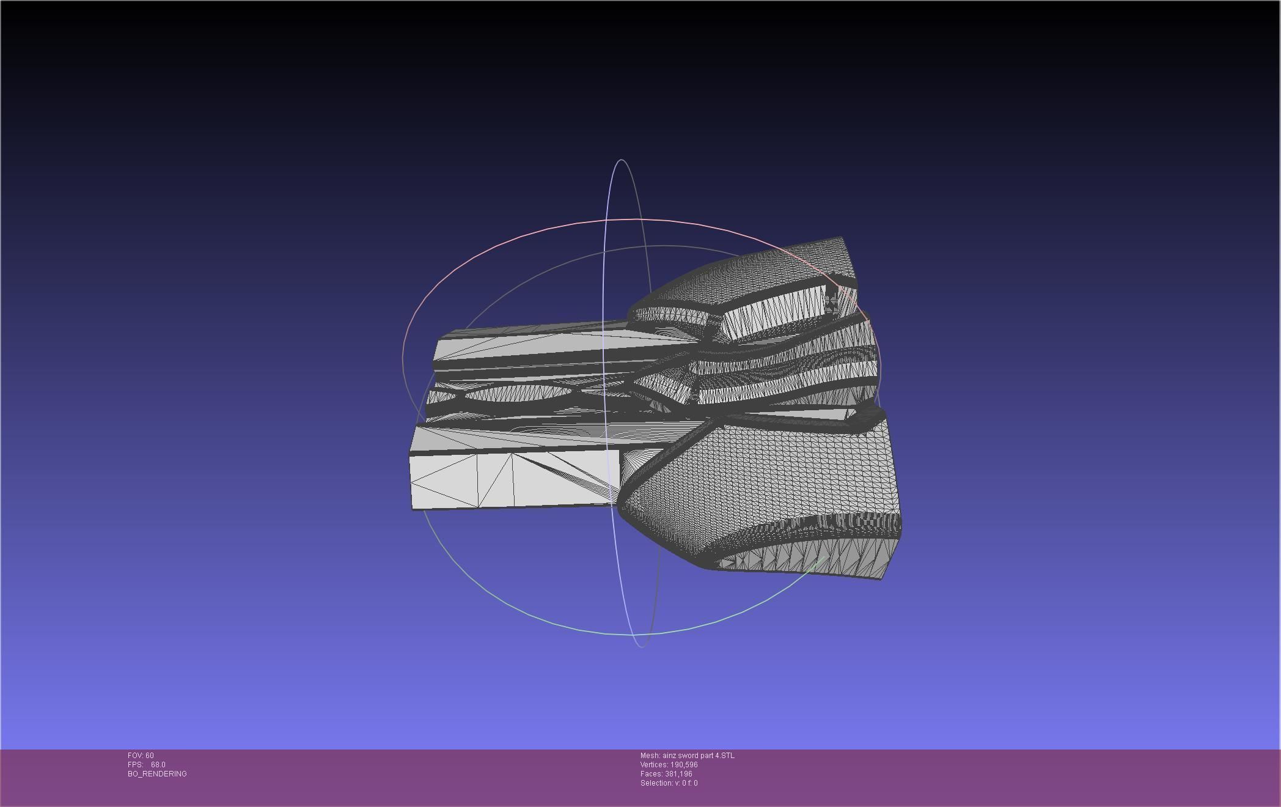This screenshot has width=1281, height=807.
Task: Click the Faces: 381,196 count
Action: click(666, 774)
